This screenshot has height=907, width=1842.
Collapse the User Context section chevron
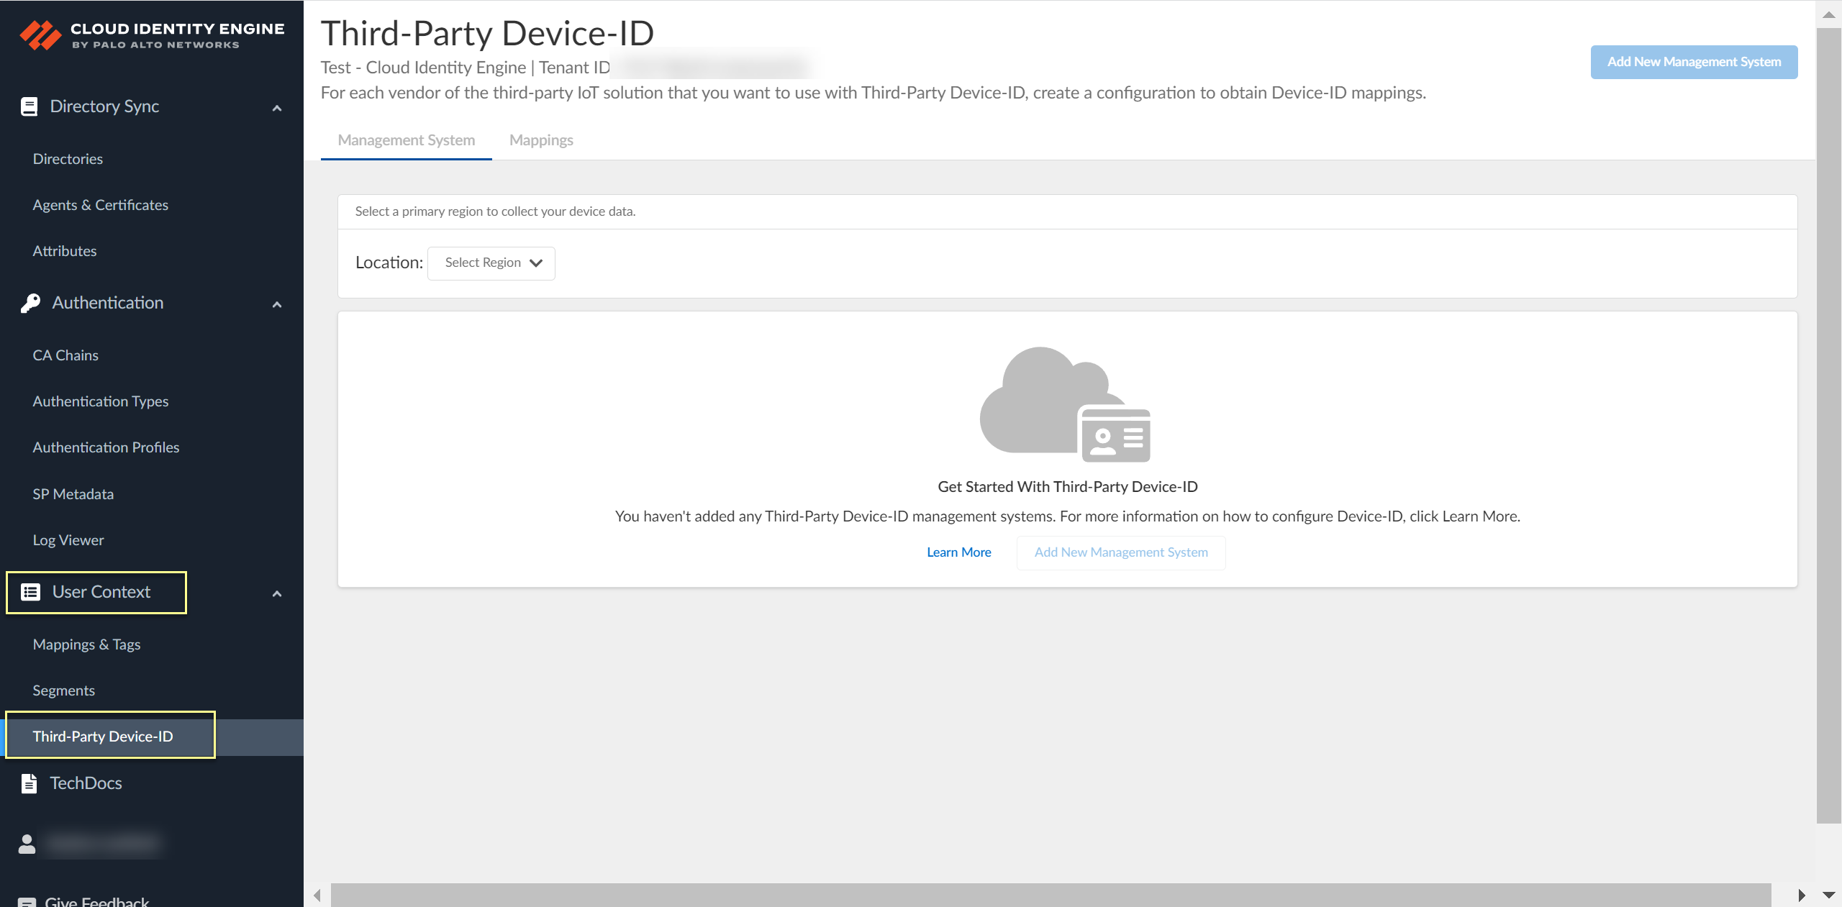pos(277,593)
